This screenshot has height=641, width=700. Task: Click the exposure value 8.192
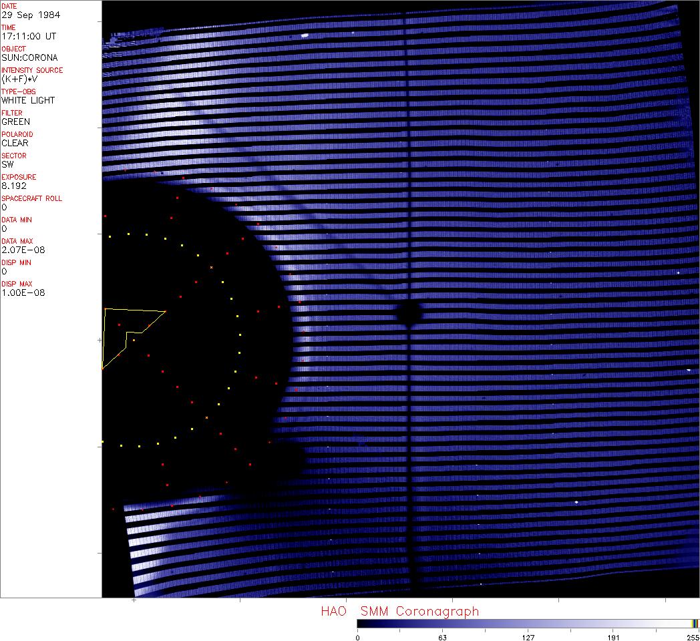click(x=14, y=186)
